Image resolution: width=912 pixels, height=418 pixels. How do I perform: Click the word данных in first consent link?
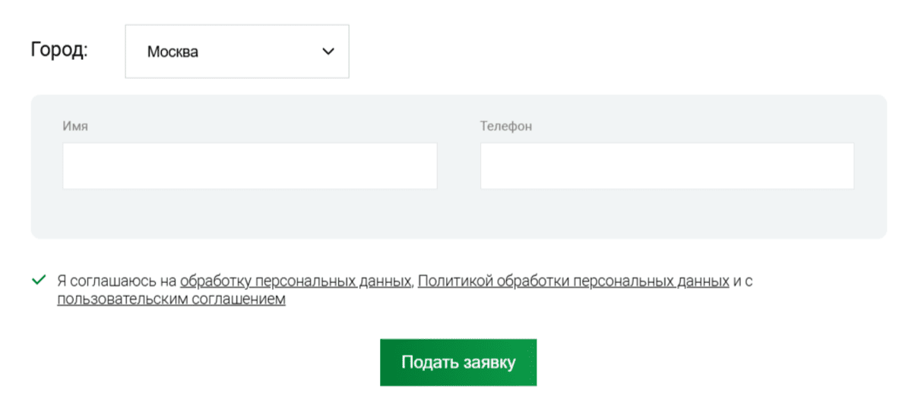pyautogui.click(x=385, y=281)
